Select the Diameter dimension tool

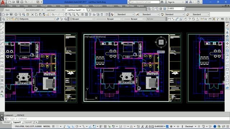[x=193, y=19]
